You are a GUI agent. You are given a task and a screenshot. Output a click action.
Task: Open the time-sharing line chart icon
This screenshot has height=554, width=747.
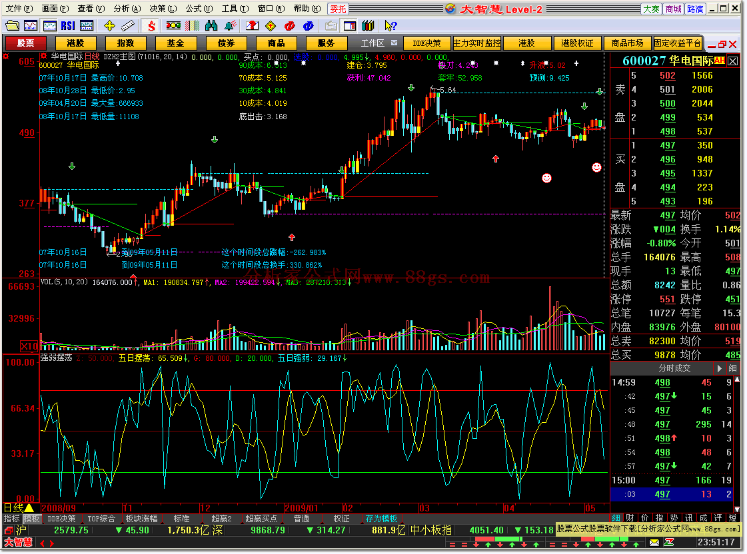click(x=31, y=26)
